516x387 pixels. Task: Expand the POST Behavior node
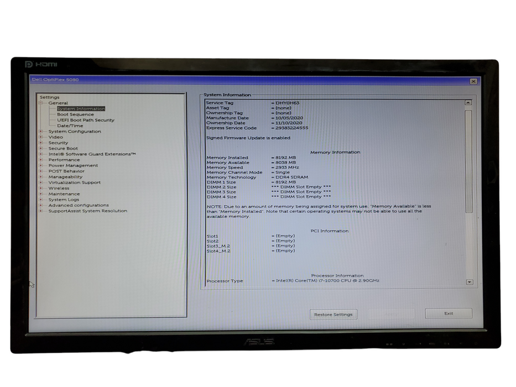[x=41, y=171]
